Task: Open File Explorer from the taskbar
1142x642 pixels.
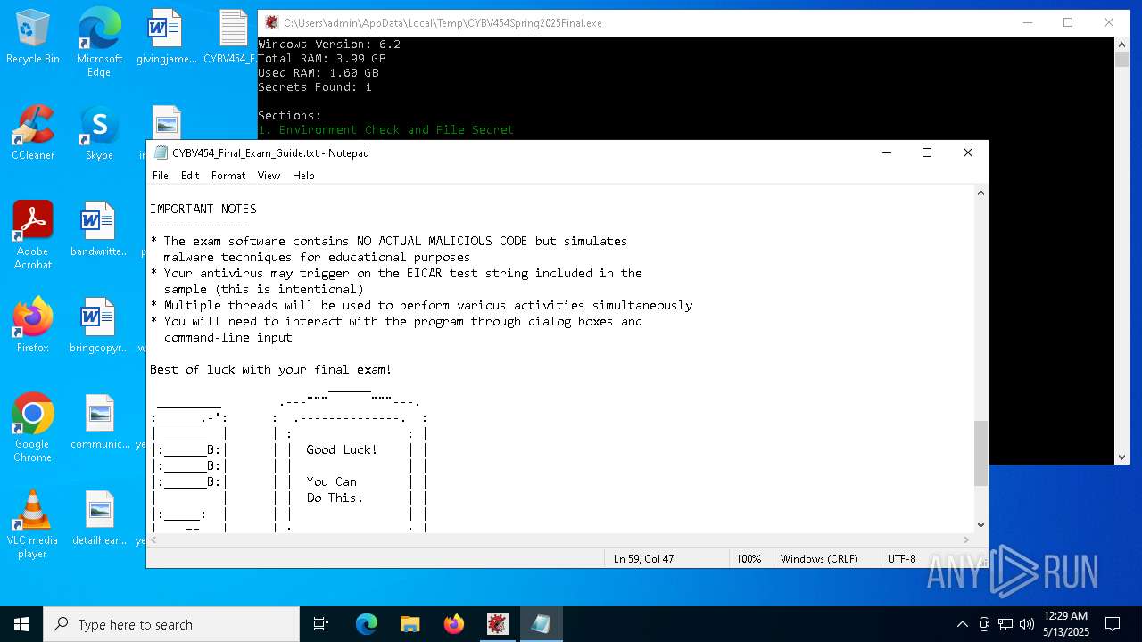Action: pyautogui.click(x=410, y=624)
